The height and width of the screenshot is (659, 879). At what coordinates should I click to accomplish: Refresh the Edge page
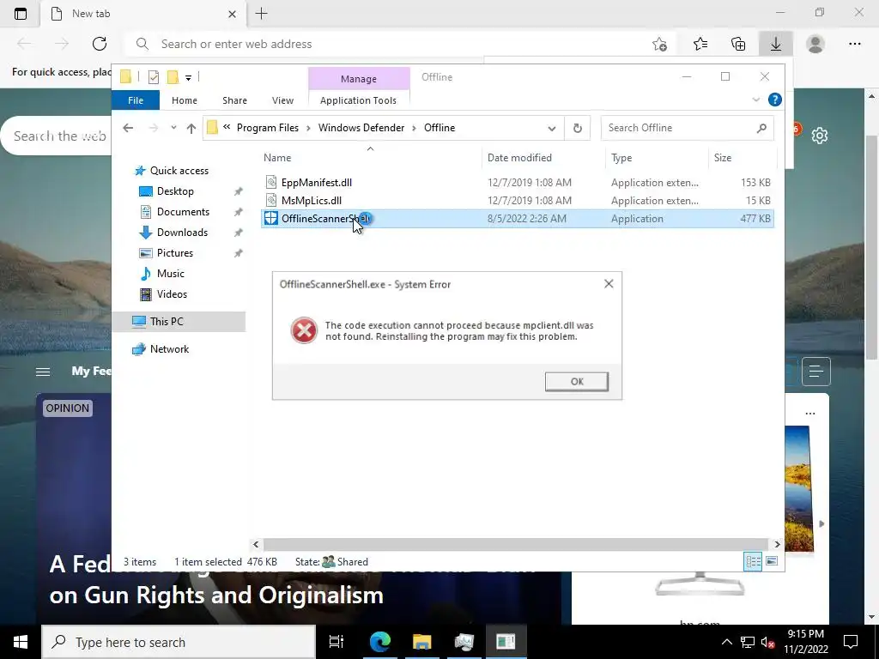(100, 44)
